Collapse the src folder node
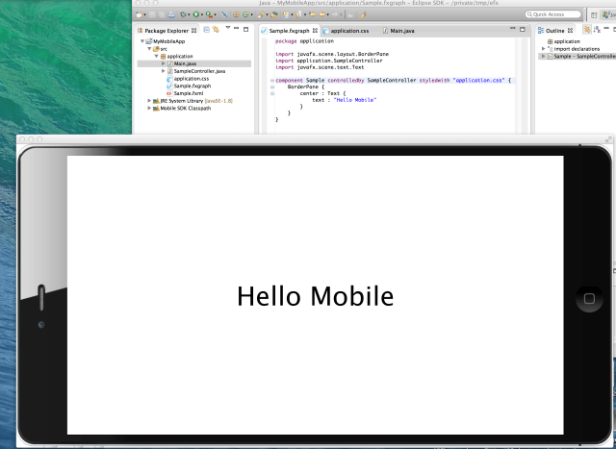The width and height of the screenshot is (616, 449). (149, 49)
